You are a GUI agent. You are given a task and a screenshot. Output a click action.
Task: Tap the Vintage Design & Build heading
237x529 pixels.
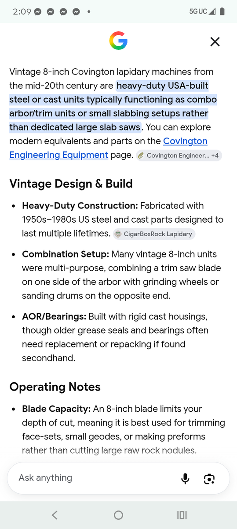pyautogui.click(x=71, y=183)
